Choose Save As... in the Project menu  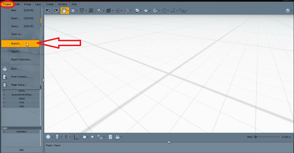tap(20, 34)
